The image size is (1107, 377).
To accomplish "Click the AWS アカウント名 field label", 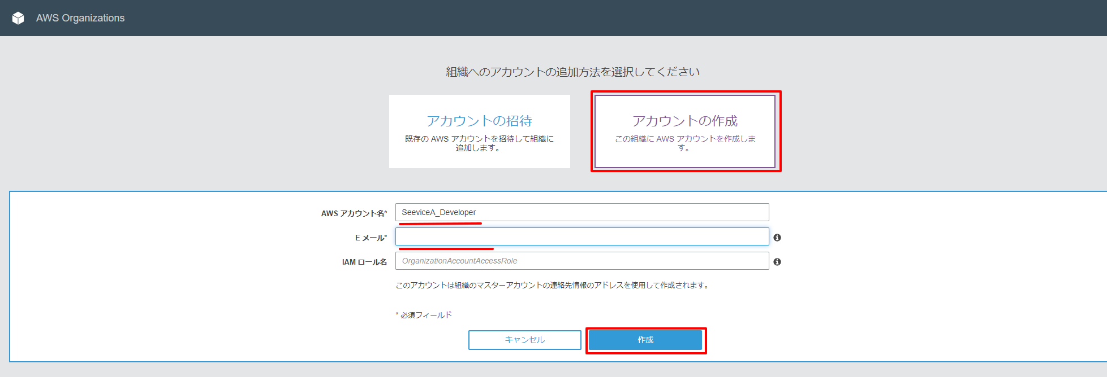I will coord(354,213).
